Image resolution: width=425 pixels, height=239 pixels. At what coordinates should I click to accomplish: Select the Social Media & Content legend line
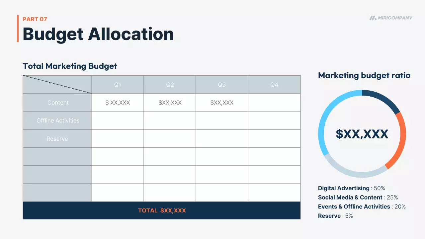tap(358, 198)
